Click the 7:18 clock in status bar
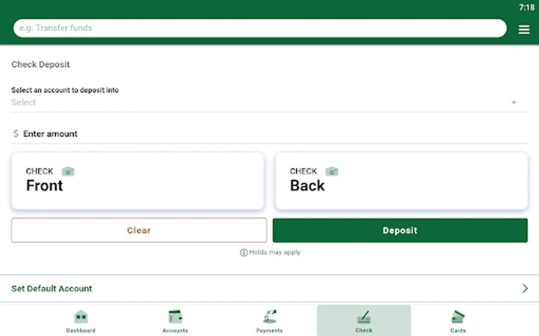Viewport: 539px width, 336px height. (x=527, y=7)
